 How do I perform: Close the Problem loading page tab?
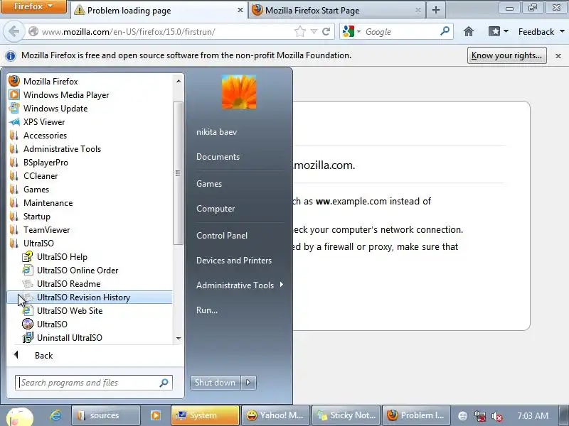(x=240, y=10)
